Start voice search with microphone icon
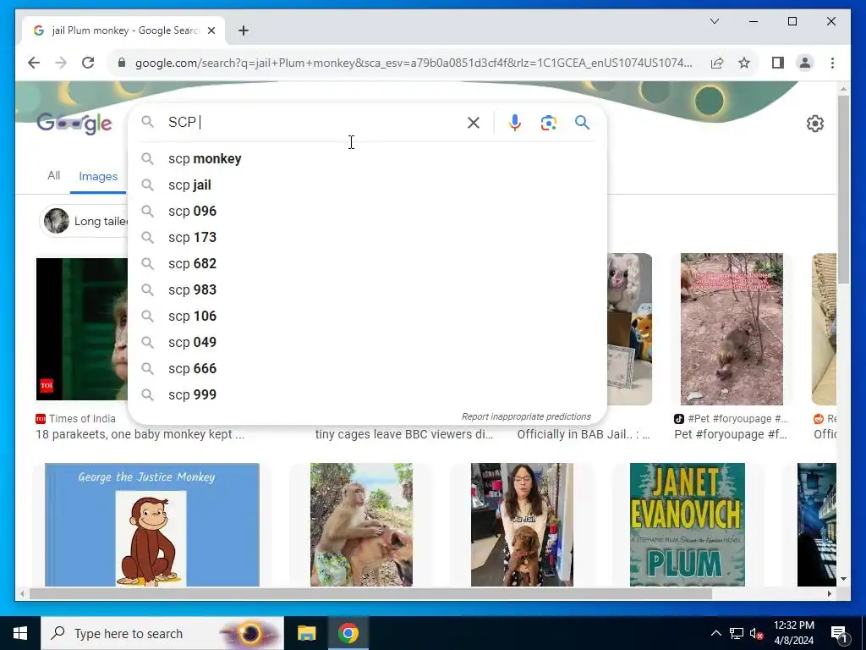This screenshot has height=650, width=866. pyautogui.click(x=515, y=123)
